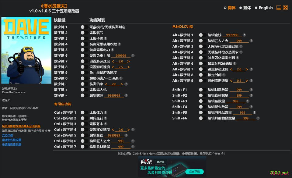Increase Alt+数字键 7 设置移动速度 right arrow
Viewport: 292px width, 178px height.
(247, 69)
